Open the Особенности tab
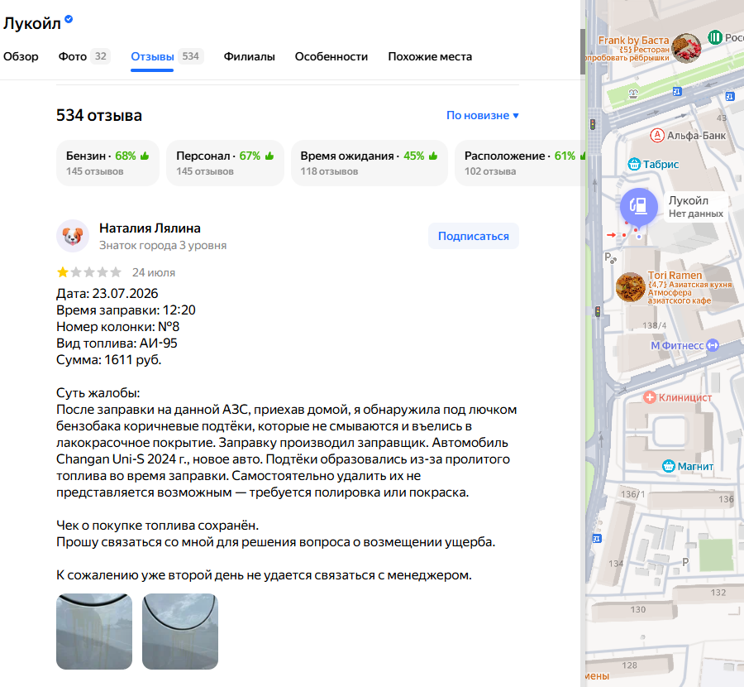 click(x=331, y=56)
